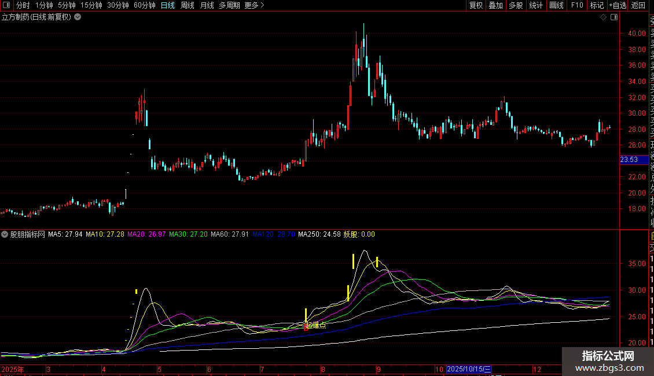Viewport: 654px width, 376px height.
Task: Select the 15分钟 period tab
Action: coord(91,5)
